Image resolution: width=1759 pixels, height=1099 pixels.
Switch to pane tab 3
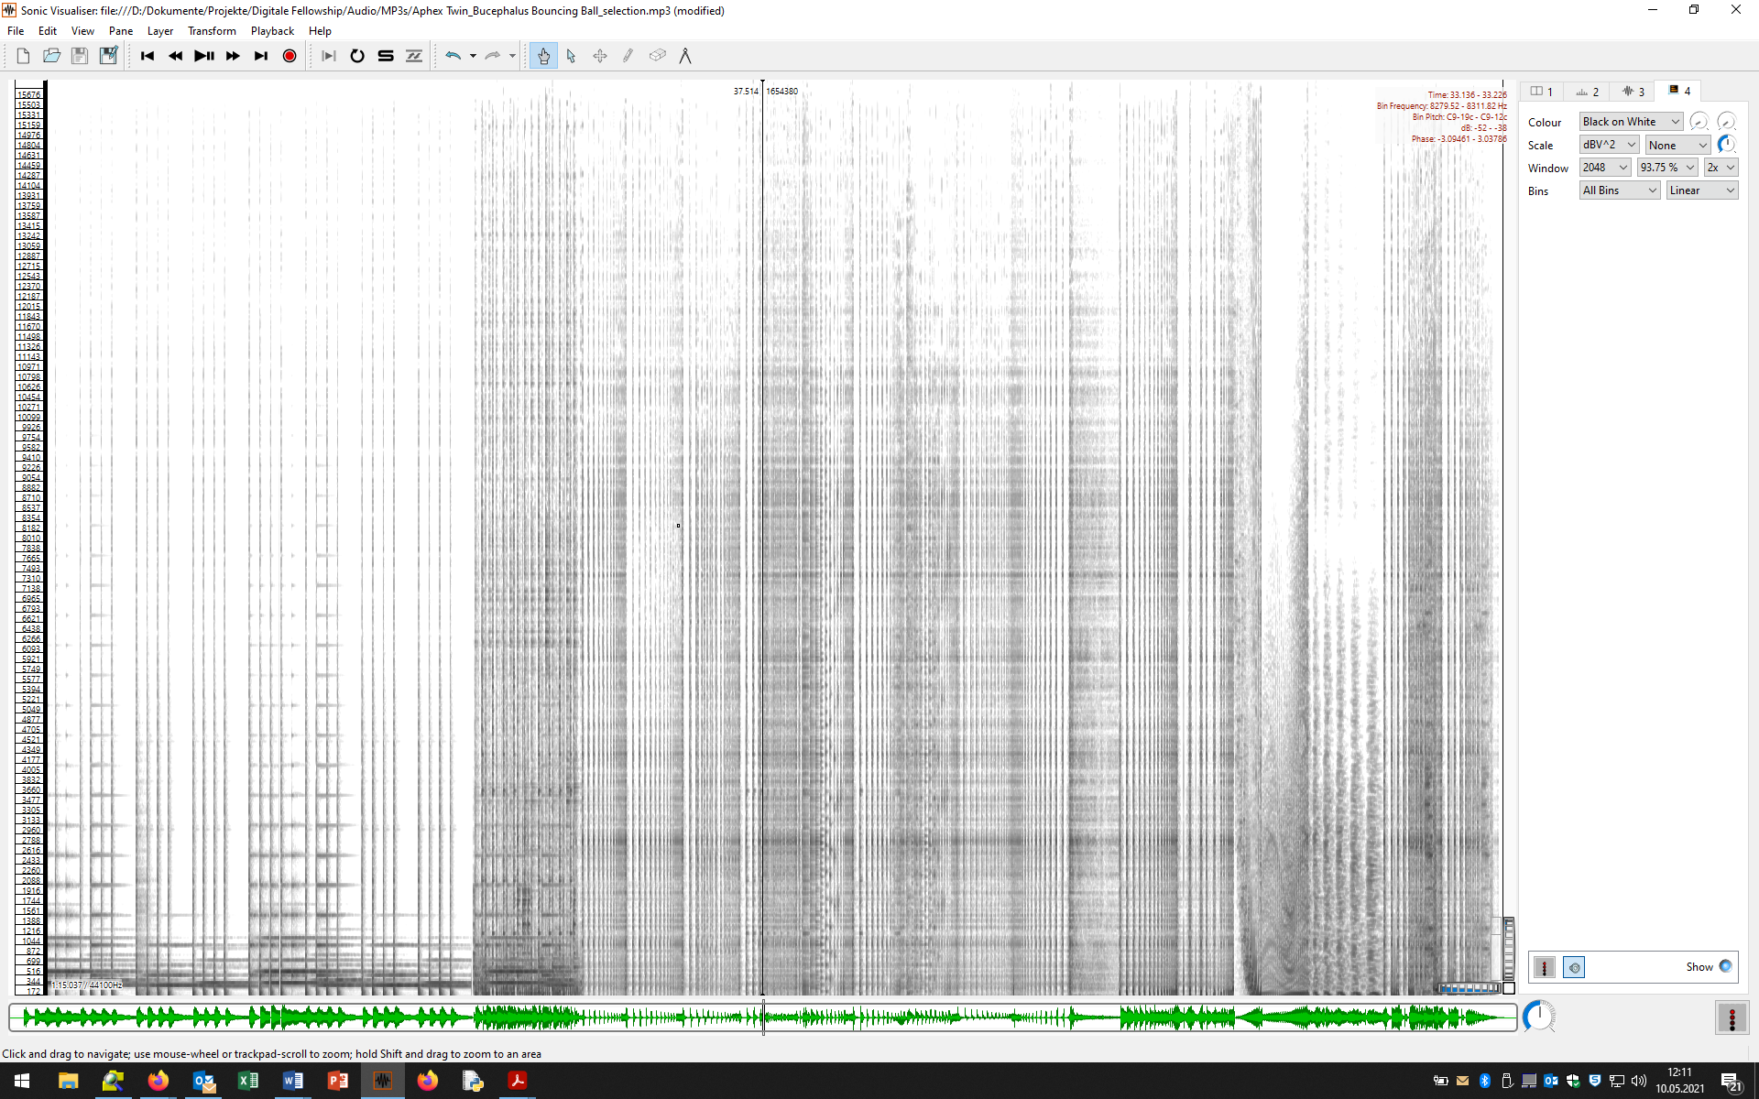pyautogui.click(x=1633, y=91)
